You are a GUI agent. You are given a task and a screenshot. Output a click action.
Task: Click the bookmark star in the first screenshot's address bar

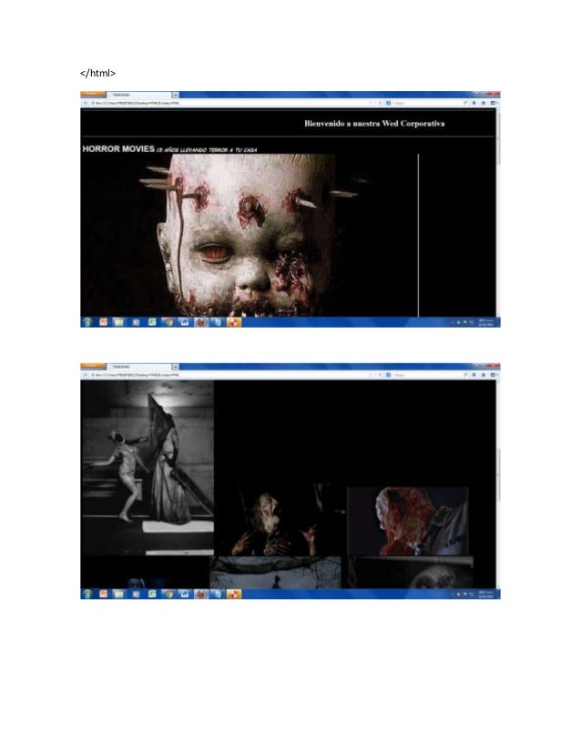pyautogui.click(x=370, y=103)
